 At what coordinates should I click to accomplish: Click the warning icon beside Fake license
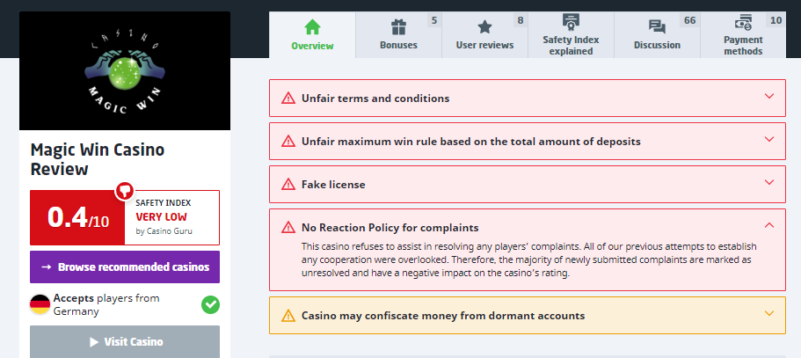(288, 185)
